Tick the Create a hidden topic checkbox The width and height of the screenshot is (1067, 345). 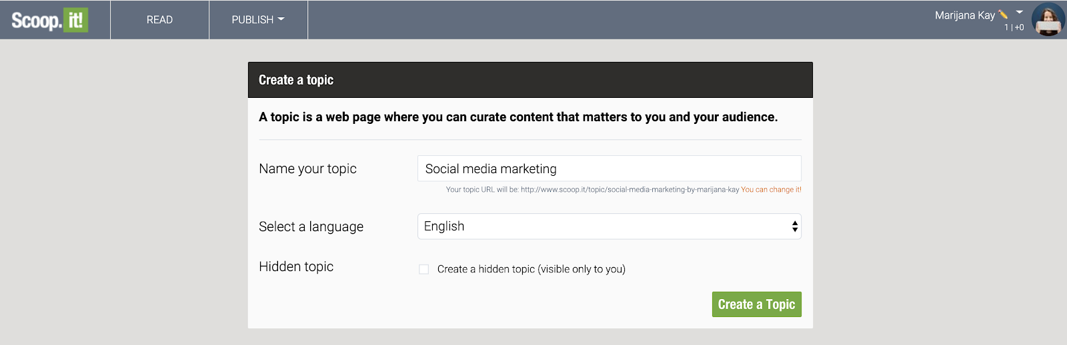(423, 269)
